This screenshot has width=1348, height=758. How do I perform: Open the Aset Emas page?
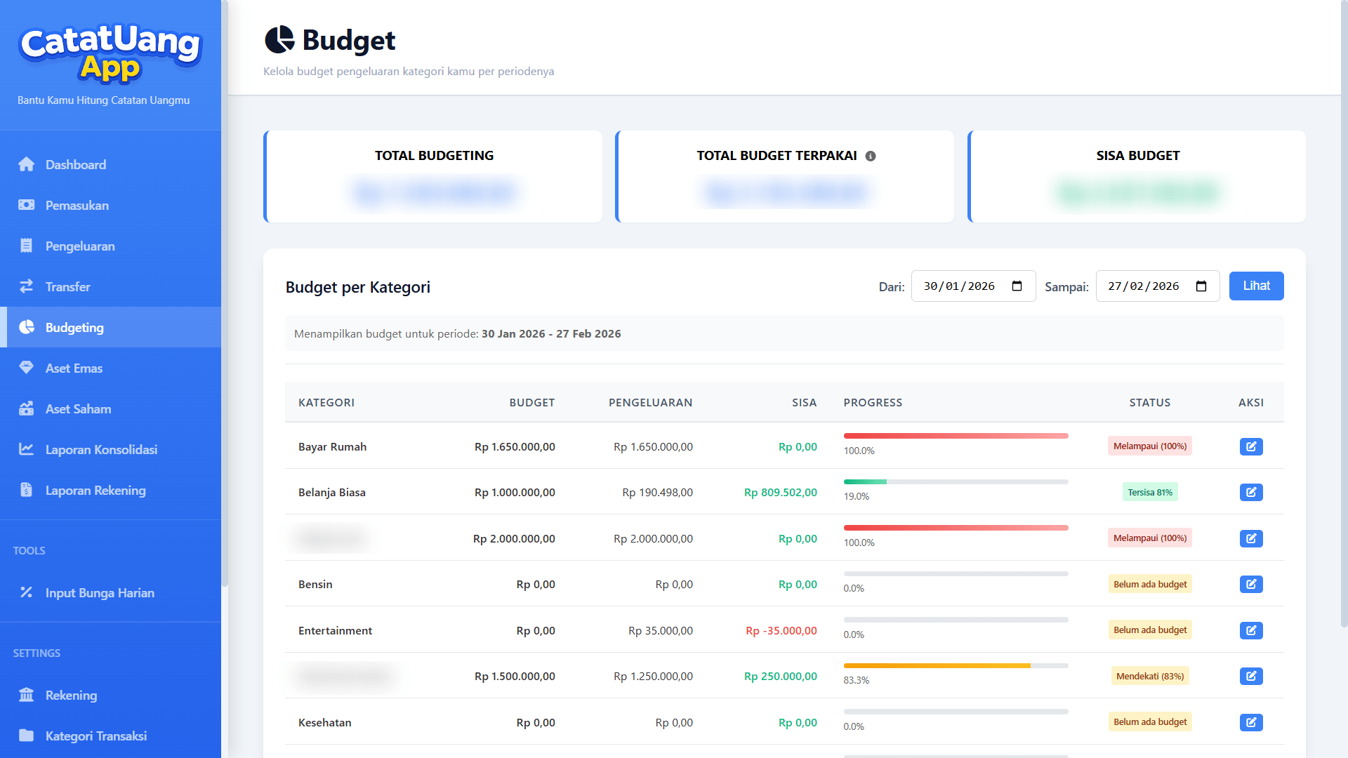(x=74, y=368)
